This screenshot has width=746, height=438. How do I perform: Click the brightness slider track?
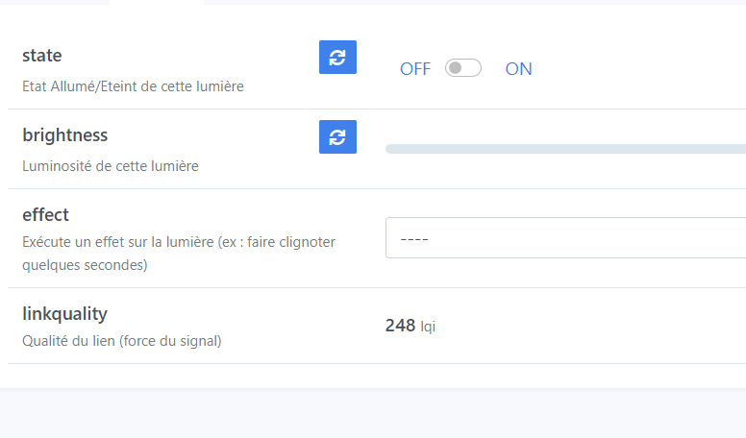[565, 149]
